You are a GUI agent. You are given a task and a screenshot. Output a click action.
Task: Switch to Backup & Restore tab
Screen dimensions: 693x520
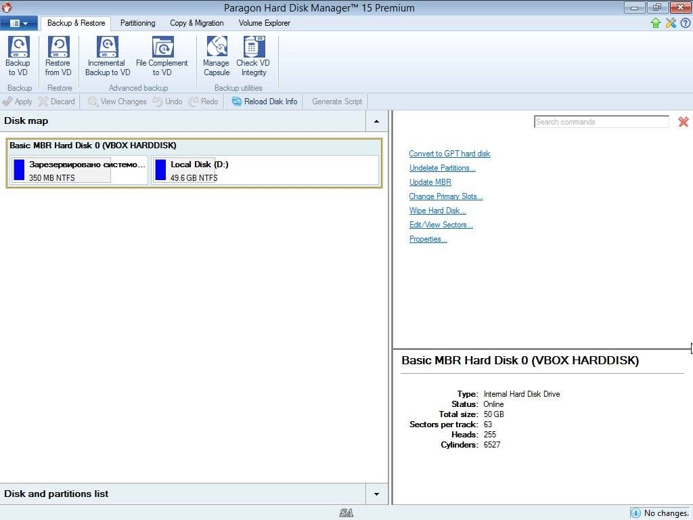[76, 23]
